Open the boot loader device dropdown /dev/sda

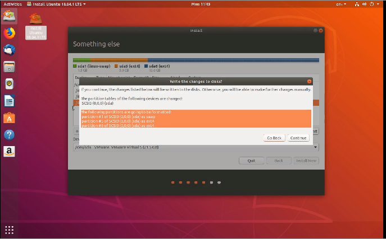click(196, 147)
